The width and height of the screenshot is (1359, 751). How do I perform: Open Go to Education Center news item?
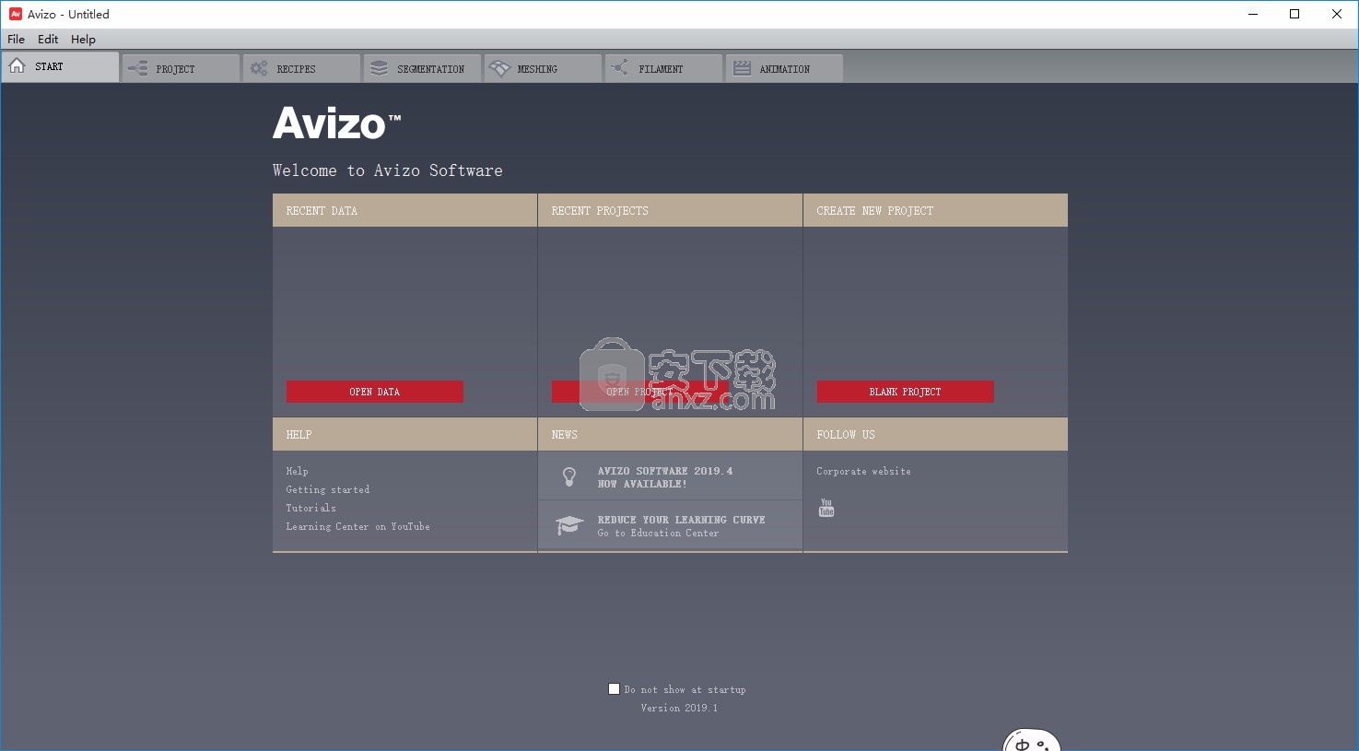click(670, 525)
